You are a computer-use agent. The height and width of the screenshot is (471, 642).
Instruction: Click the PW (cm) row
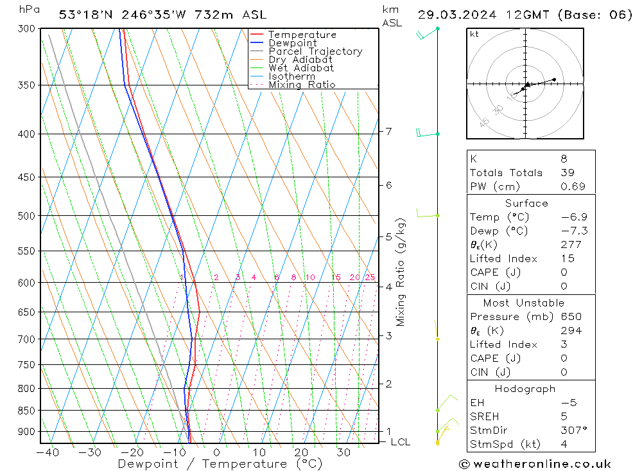coord(531,186)
